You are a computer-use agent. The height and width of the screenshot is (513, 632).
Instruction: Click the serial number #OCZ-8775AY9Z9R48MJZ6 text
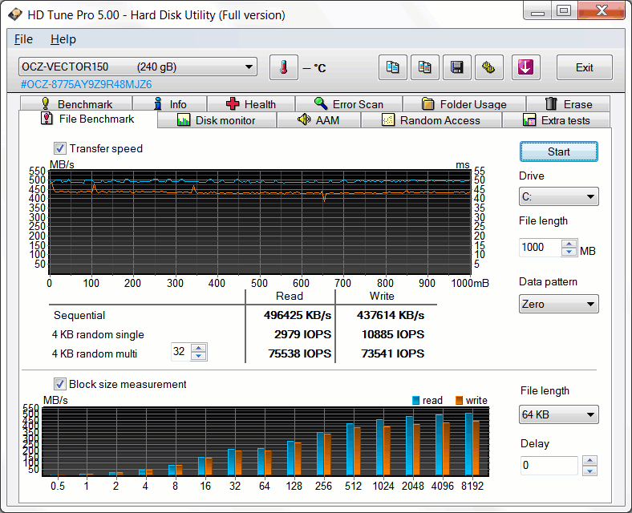pyautogui.click(x=87, y=84)
